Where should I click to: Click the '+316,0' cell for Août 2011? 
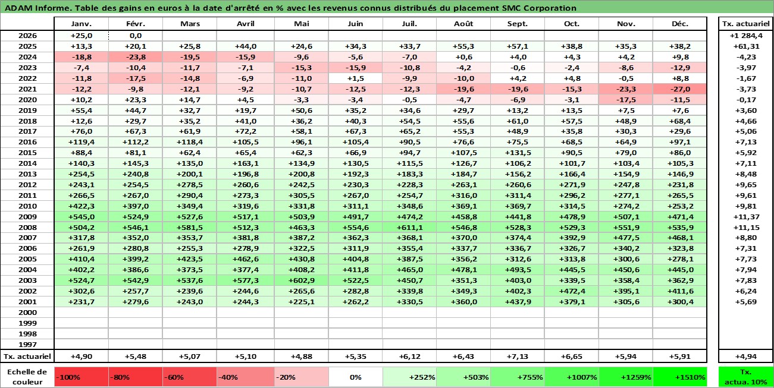coord(463,195)
